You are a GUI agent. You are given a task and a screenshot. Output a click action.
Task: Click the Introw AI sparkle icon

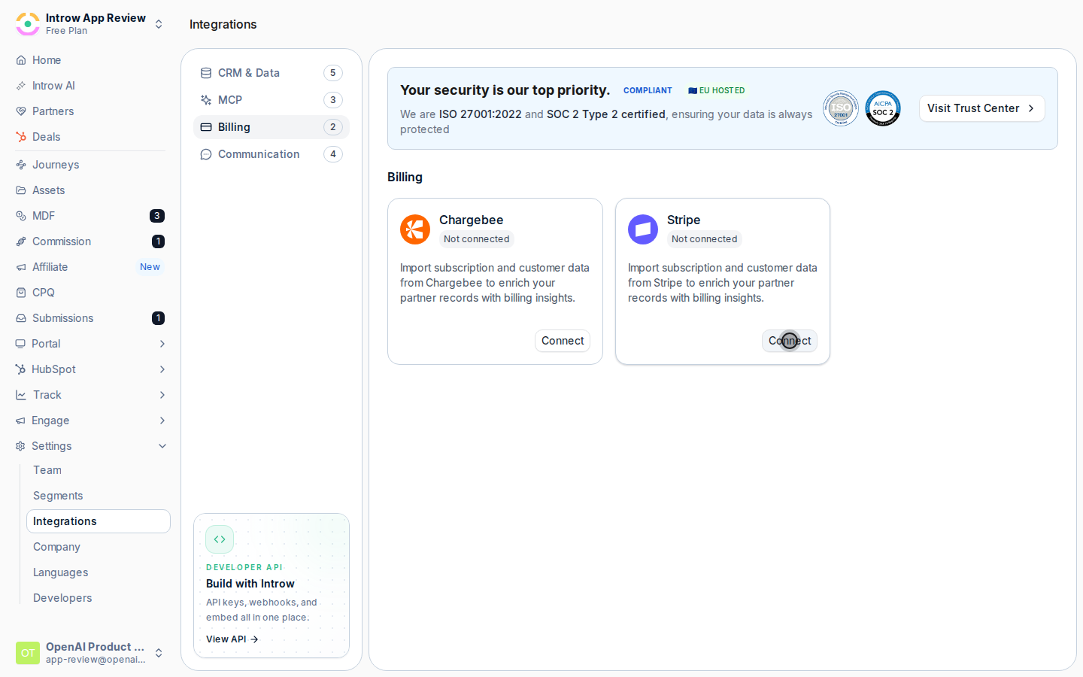coord(21,86)
